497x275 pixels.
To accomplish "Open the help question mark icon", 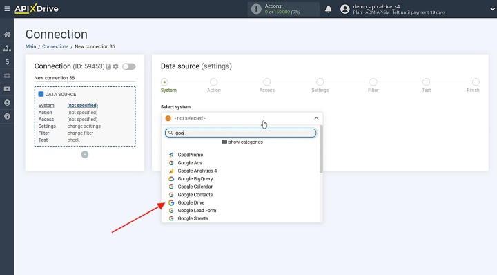I will coord(7,116).
